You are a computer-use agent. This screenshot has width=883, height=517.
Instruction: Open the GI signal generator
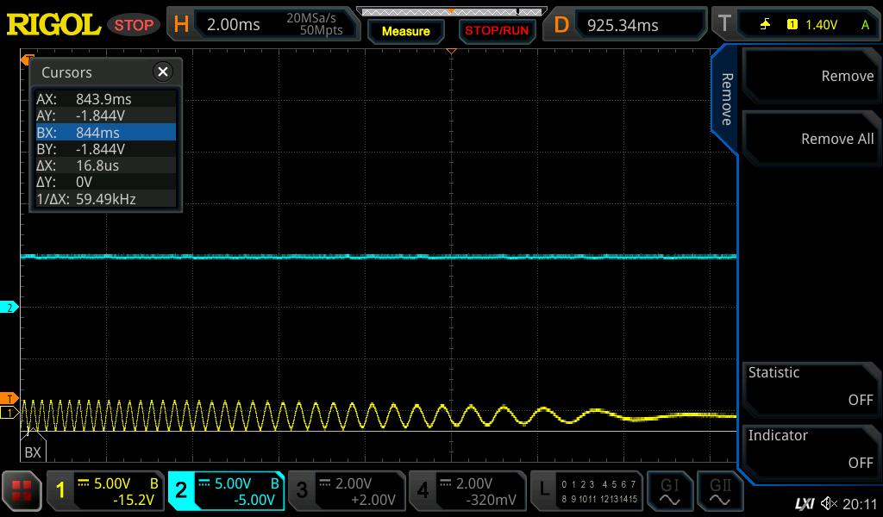coord(669,491)
